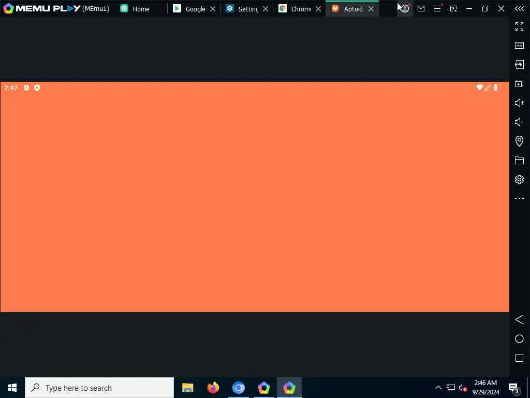Screen dimensions: 530x398
Task: Open File Explorer from taskbar
Action: click(x=187, y=388)
